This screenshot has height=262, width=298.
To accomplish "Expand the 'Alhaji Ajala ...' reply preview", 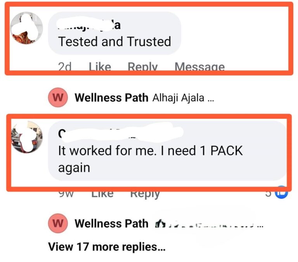I will pyautogui.click(x=183, y=98).
